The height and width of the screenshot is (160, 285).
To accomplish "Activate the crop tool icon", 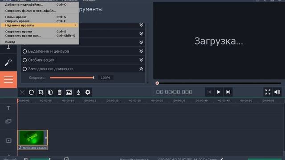I will [41, 92].
